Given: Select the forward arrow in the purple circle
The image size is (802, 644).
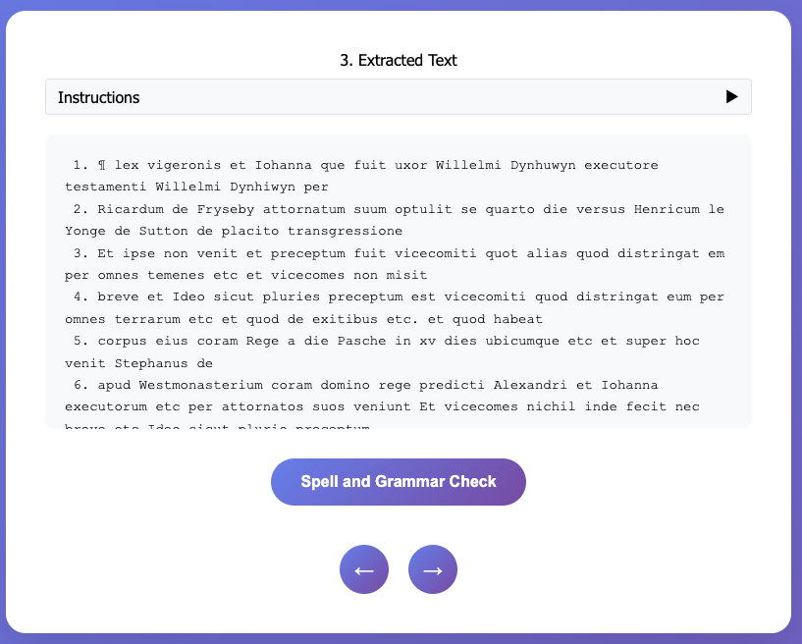Looking at the screenshot, I should (x=433, y=569).
